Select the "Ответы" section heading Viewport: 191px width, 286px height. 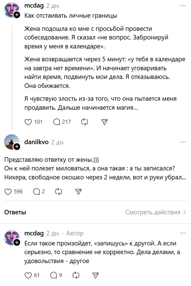click(15, 212)
